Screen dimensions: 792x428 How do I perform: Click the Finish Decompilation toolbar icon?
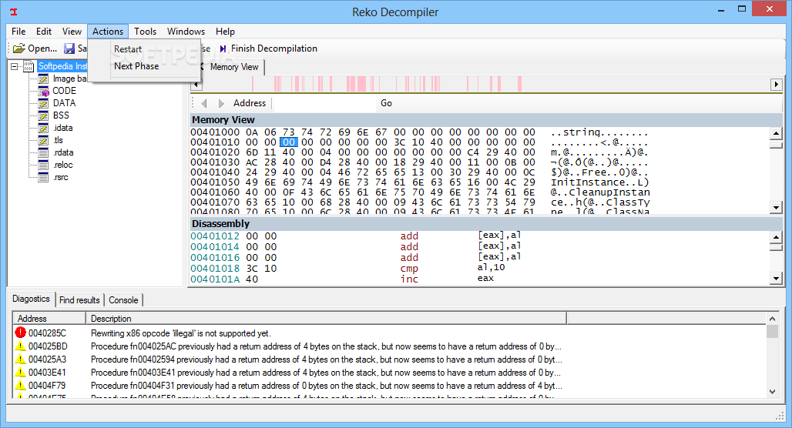[223, 48]
